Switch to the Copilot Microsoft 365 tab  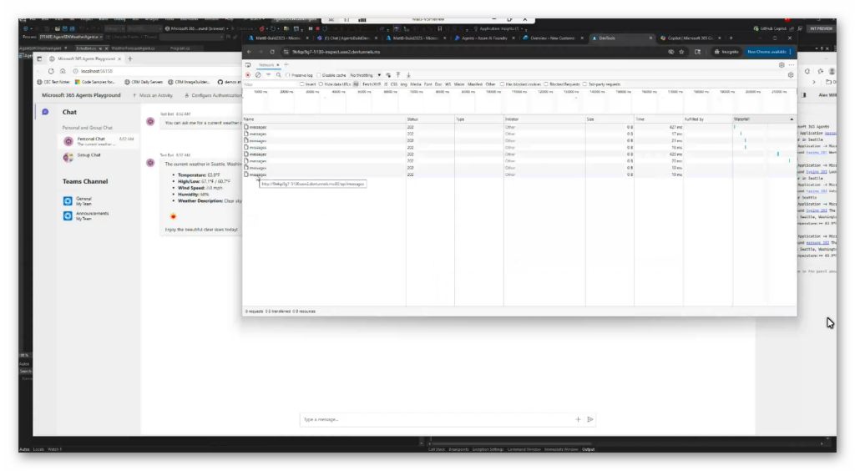[x=691, y=38]
